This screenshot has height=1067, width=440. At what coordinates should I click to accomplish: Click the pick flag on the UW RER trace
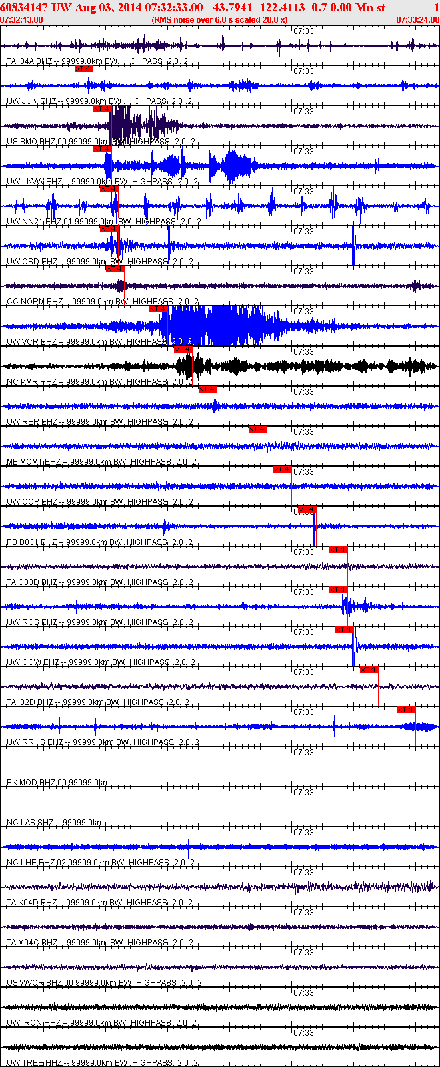tap(207, 389)
